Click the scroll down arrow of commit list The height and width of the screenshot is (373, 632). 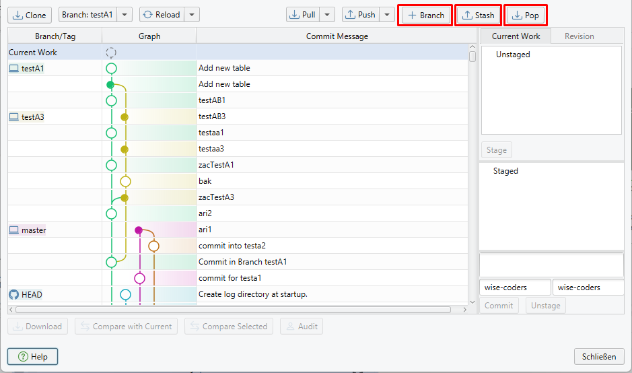pyautogui.click(x=472, y=302)
